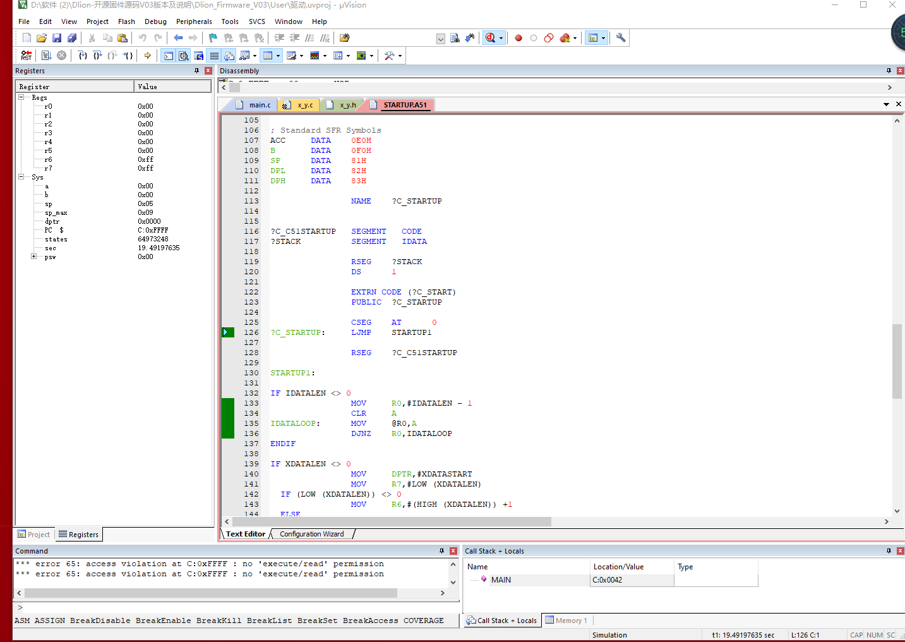Toggle the Memory Windows button
The height and width of the screenshot is (642, 905).
tap(268, 56)
